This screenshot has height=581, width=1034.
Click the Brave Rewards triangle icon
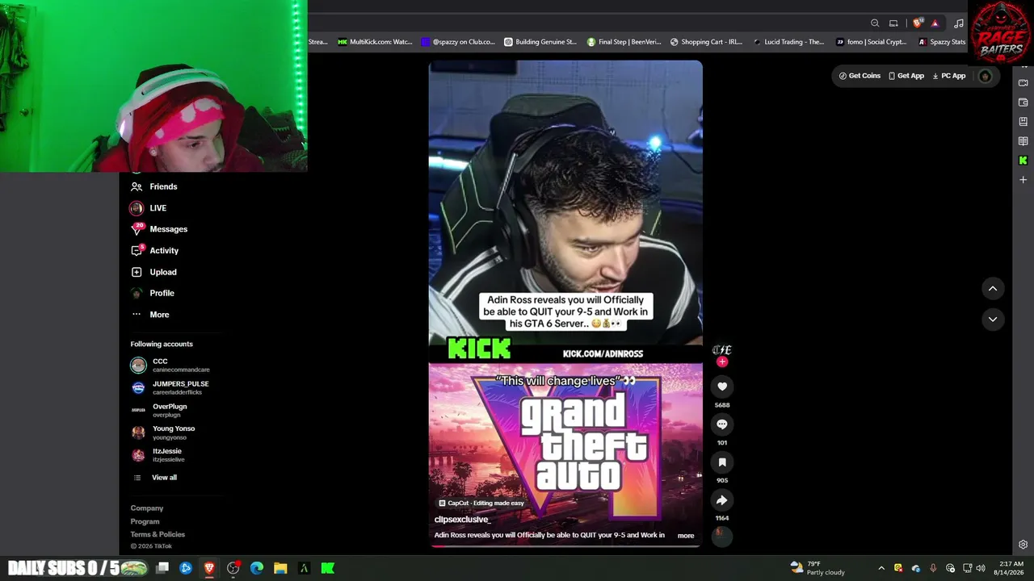click(935, 23)
